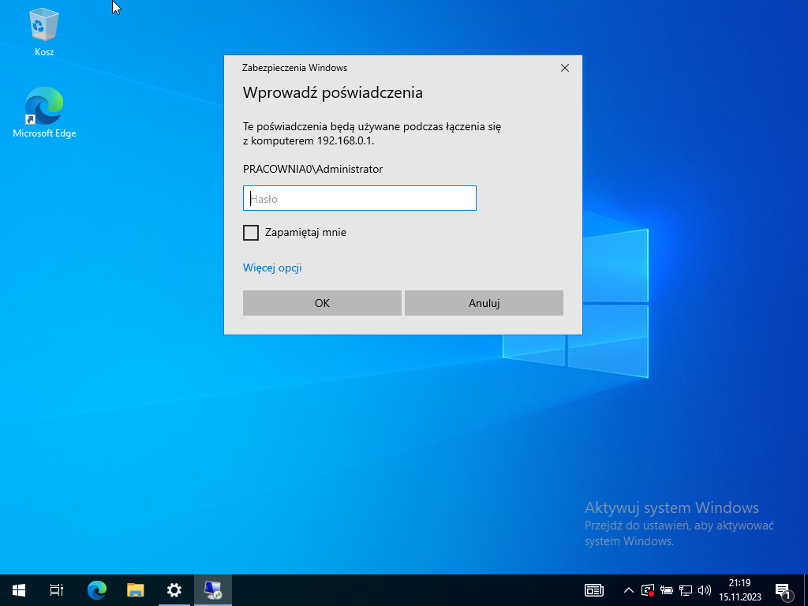This screenshot has width=808, height=606.
Task: Confirm credentials with the OK button
Action: [322, 303]
